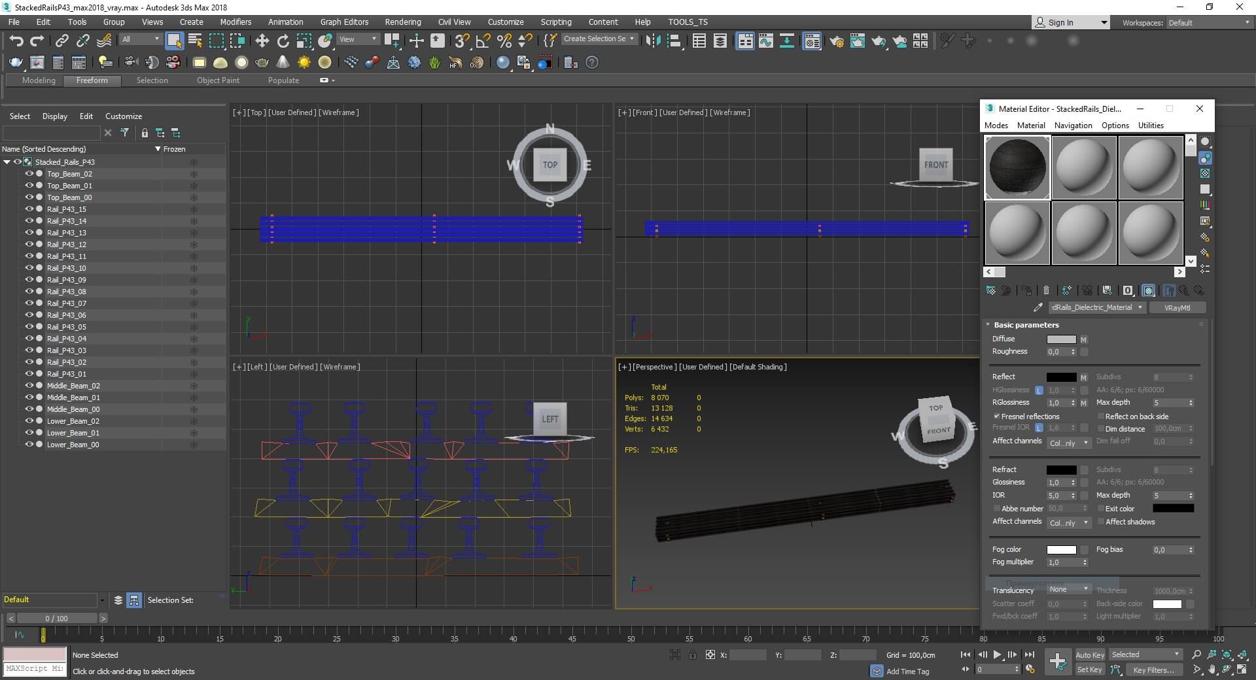Screen dimensions: 1256x680
Task: Open the Translucency dropdown set to None
Action: tap(1069, 589)
